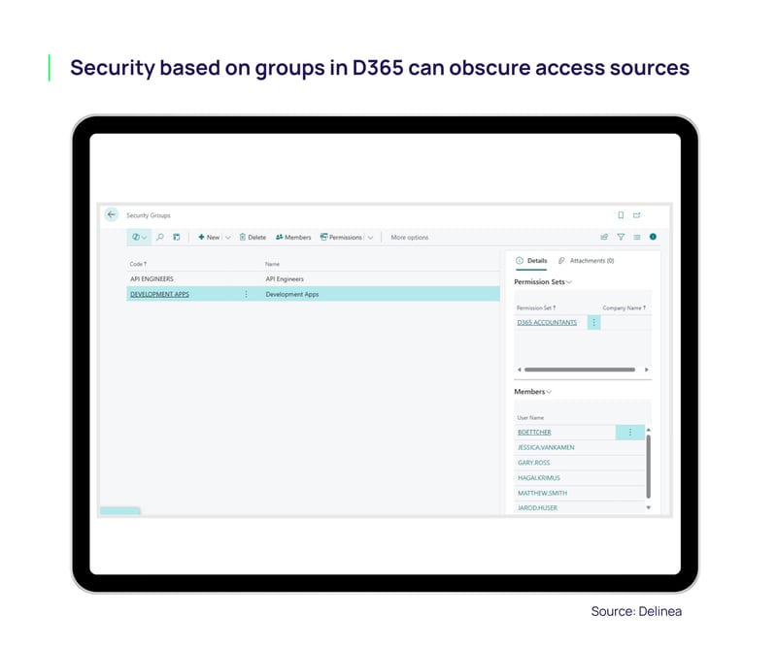Click the list view layout icon
The height and width of the screenshot is (648, 777).
(x=637, y=237)
